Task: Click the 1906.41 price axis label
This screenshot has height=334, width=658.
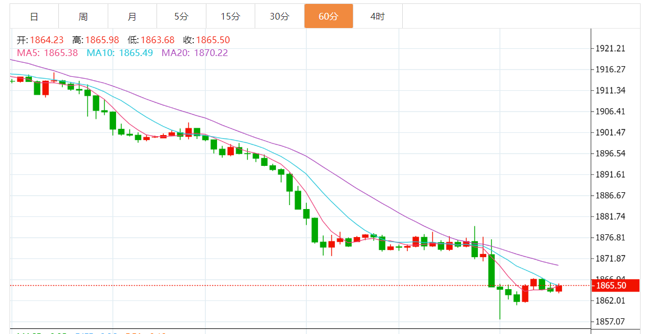Action: pos(610,112)
